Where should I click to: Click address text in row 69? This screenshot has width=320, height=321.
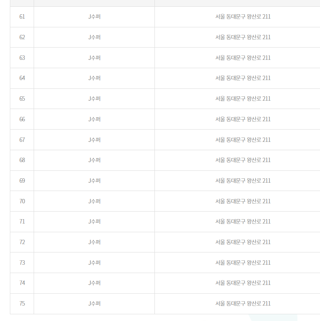pyautogui.click(x=243, y=181)
